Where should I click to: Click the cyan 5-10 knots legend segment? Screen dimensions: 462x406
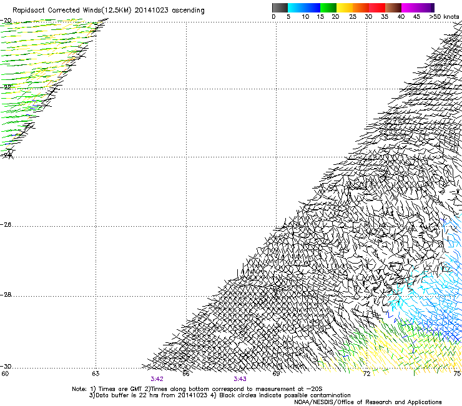click(x=296, y=7)
